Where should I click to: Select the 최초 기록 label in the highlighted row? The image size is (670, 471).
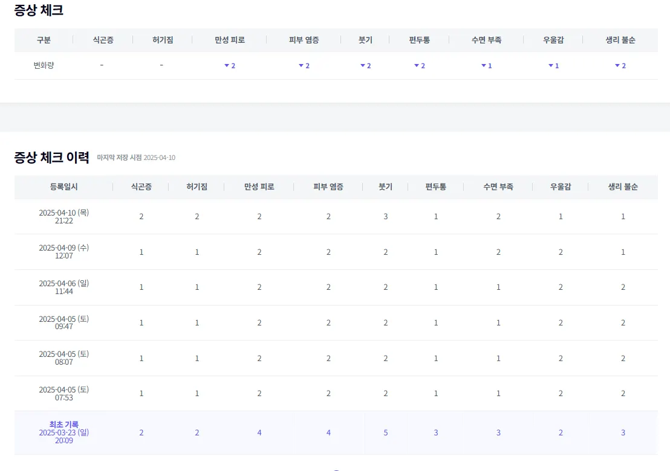click(63, 425)
